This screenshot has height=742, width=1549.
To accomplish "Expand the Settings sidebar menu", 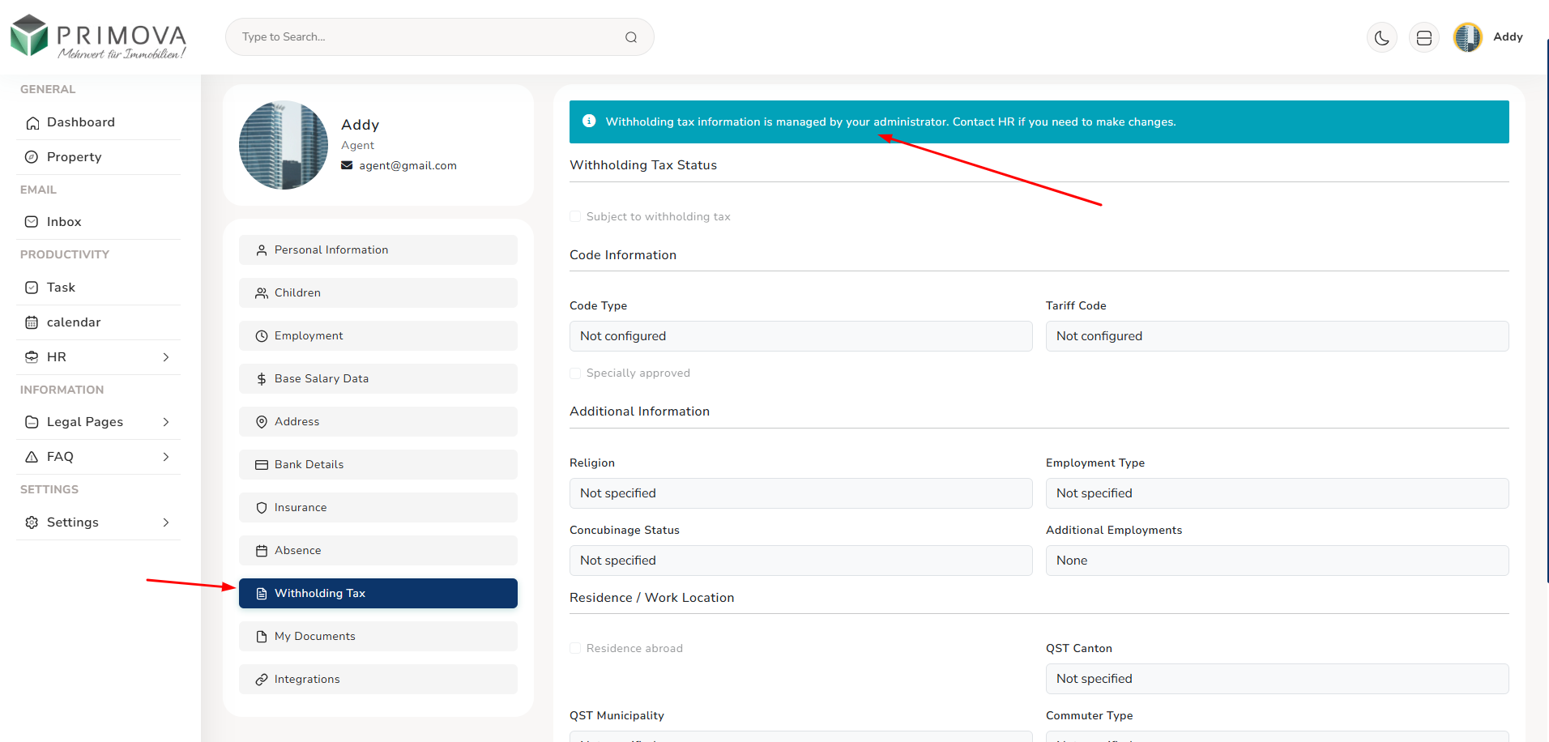I will click(x=165, y=522).
